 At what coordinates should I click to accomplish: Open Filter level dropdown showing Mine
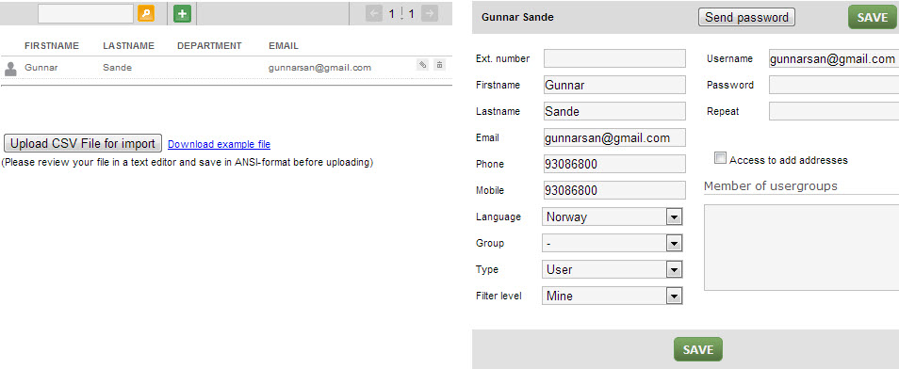coord(613,297)
